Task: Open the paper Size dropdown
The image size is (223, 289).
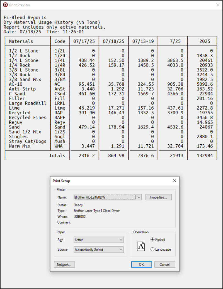Action: [x=98, y=240]
